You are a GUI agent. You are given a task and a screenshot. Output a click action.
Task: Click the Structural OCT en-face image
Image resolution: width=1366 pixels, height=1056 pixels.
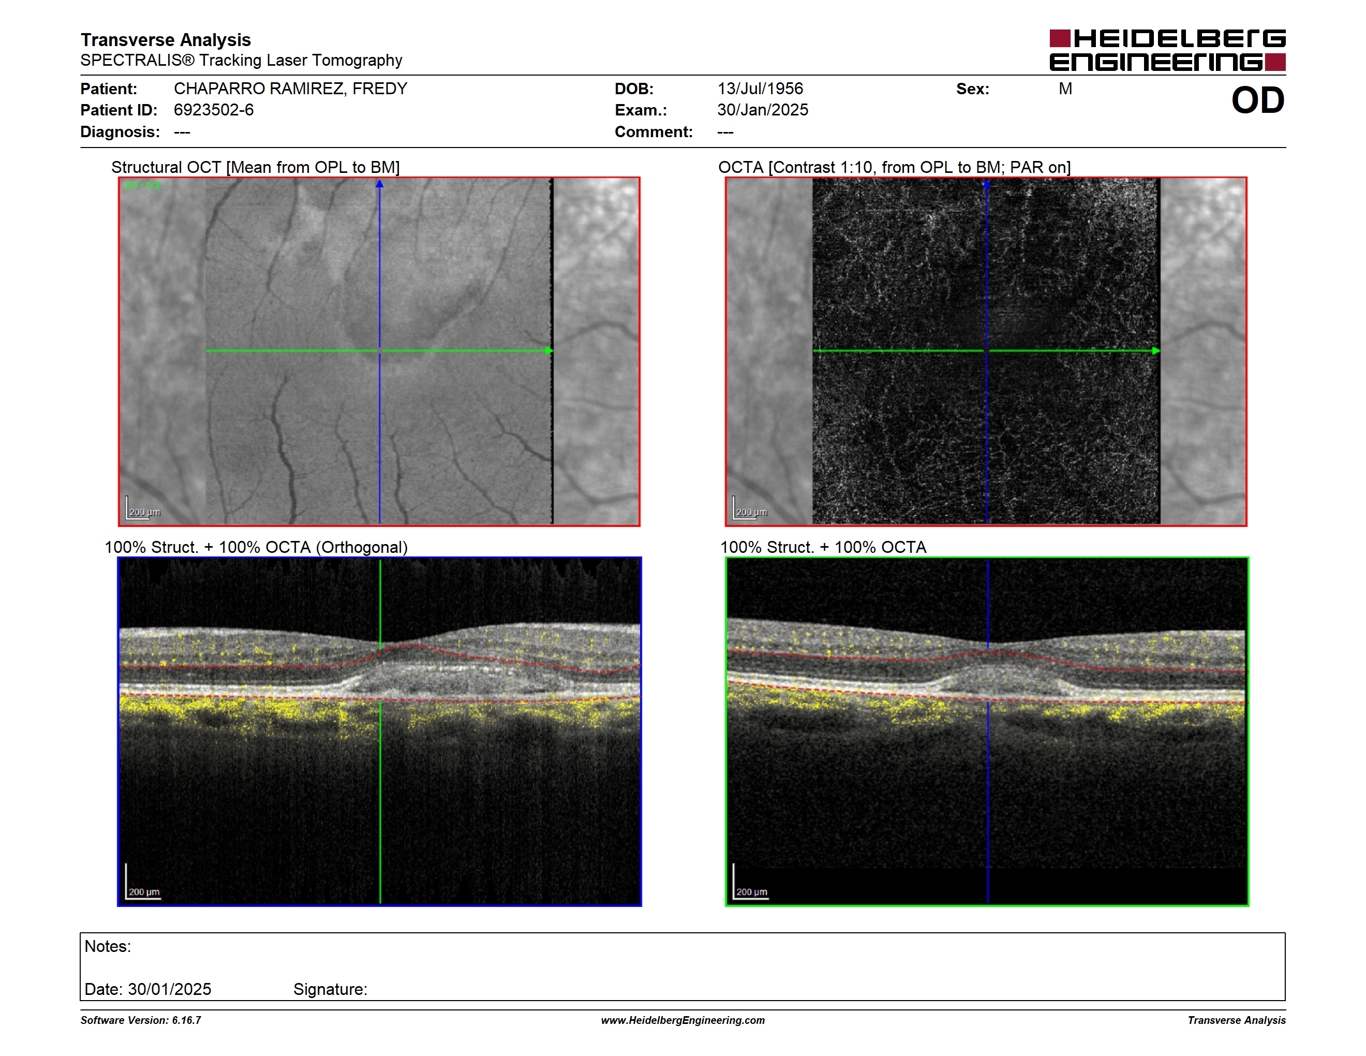click(379, 351)
